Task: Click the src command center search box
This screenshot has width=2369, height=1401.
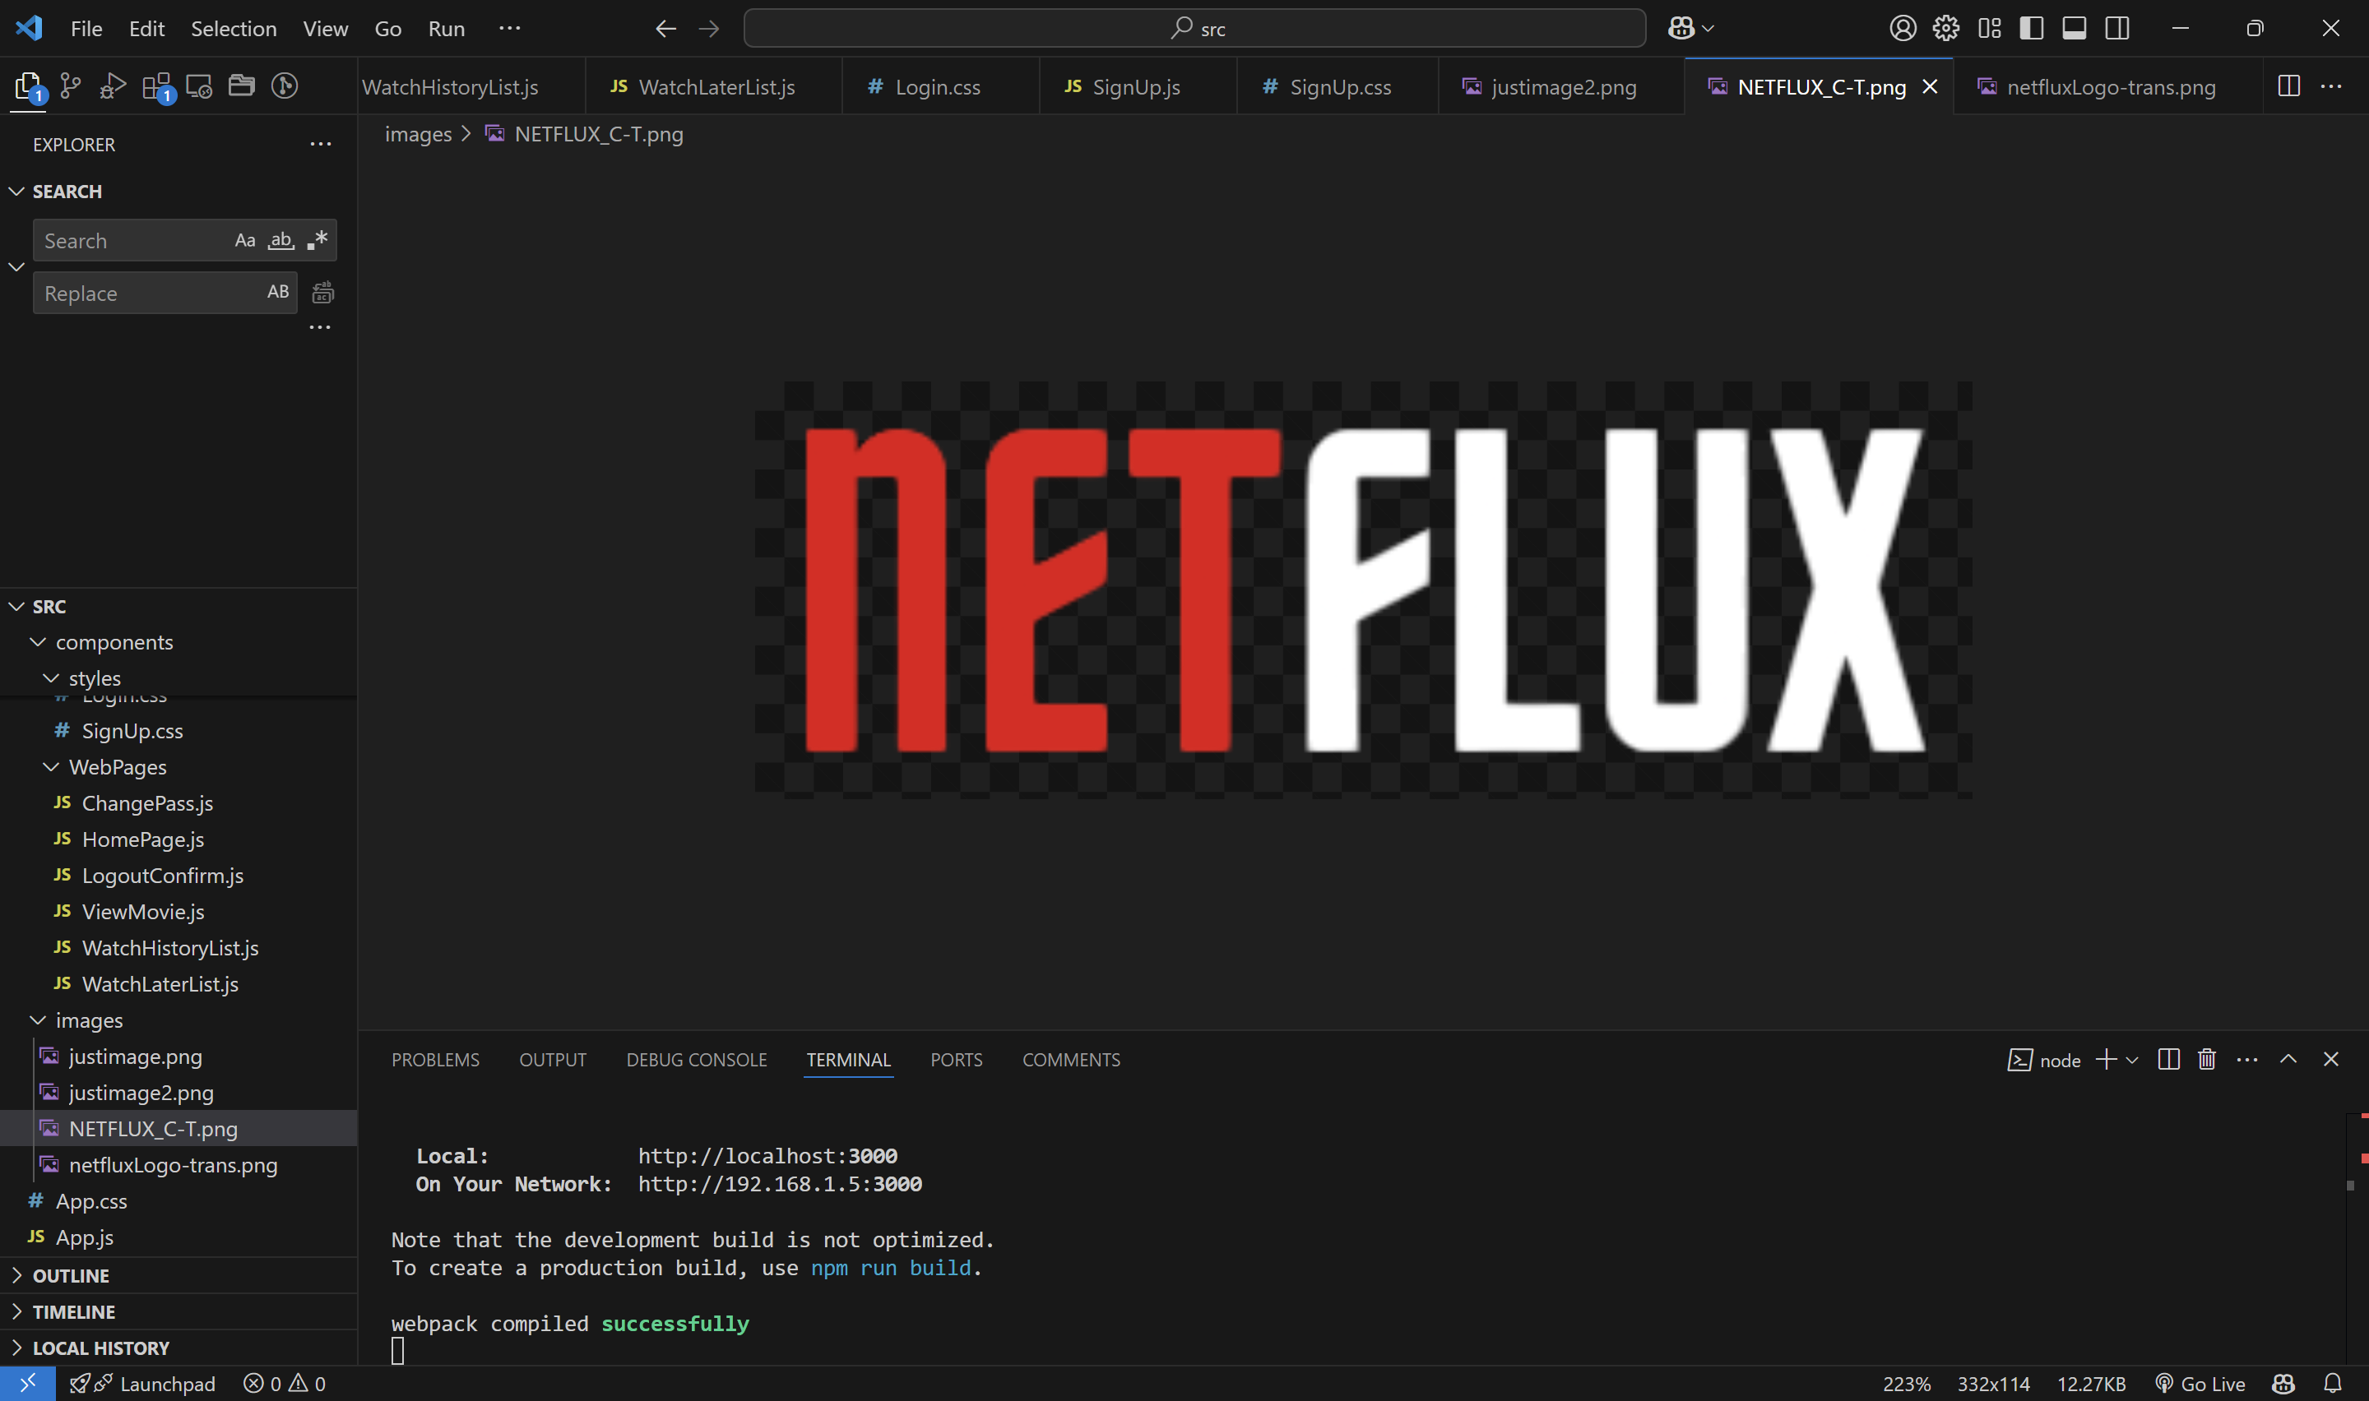Action: click(1194, 28)
